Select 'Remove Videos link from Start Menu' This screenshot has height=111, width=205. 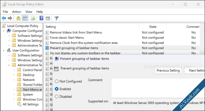coord(76,32)
